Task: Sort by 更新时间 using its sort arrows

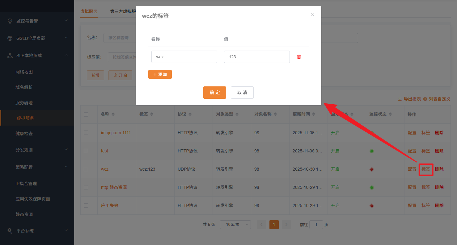Action: (x=314, y=114)
